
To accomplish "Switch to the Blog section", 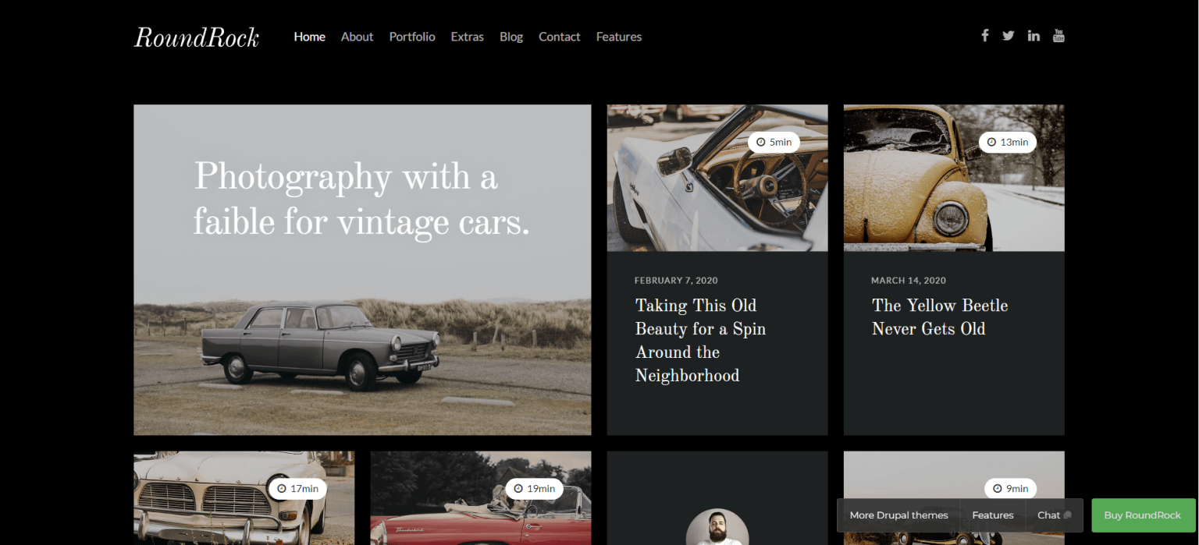I will [x=511, y=37].
